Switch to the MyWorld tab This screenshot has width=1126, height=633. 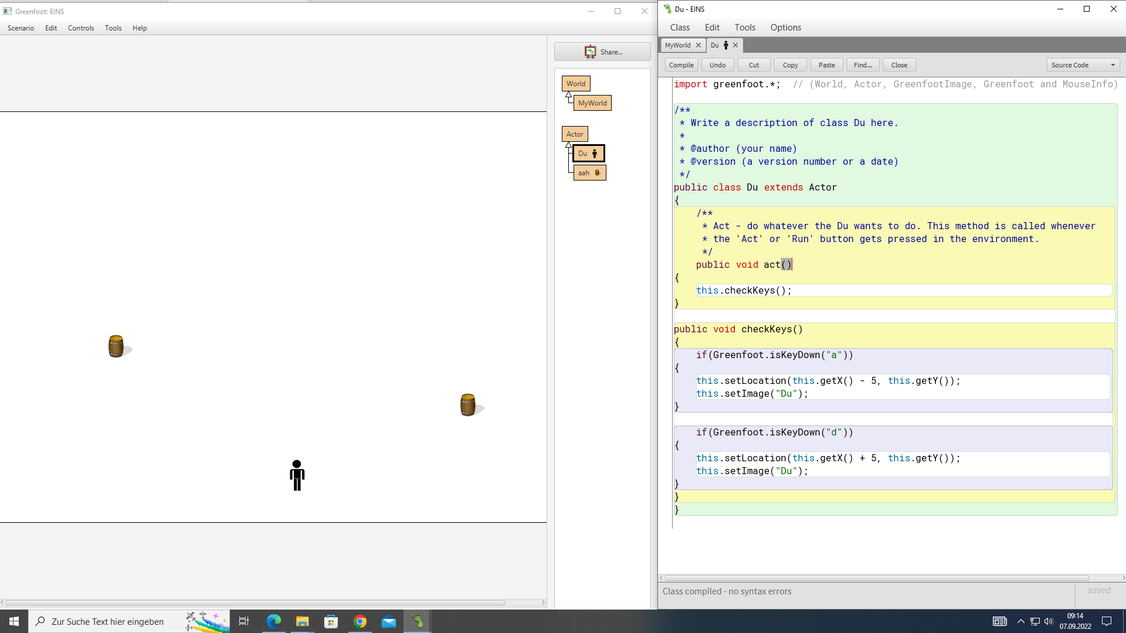(x=677, y=45)
